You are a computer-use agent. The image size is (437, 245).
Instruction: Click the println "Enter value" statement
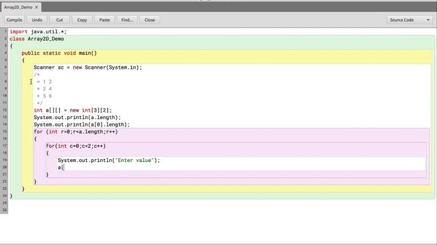click(x=109, y=161)
